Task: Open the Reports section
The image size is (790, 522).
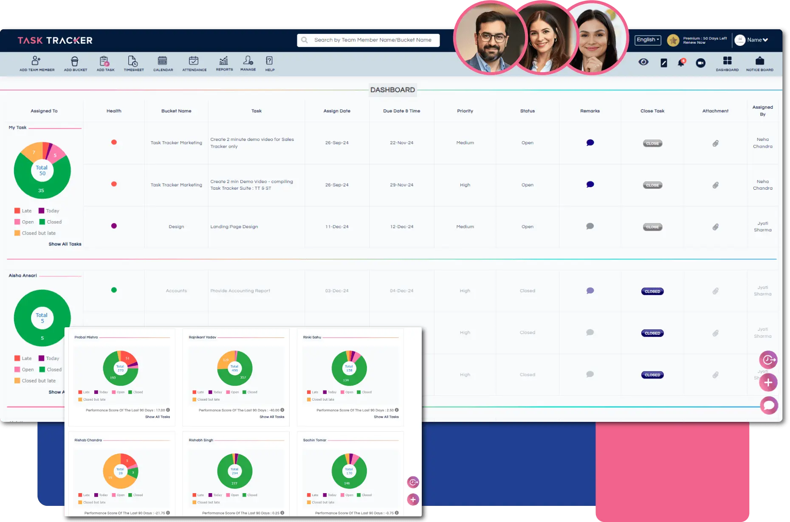Action: click(224, 63)
